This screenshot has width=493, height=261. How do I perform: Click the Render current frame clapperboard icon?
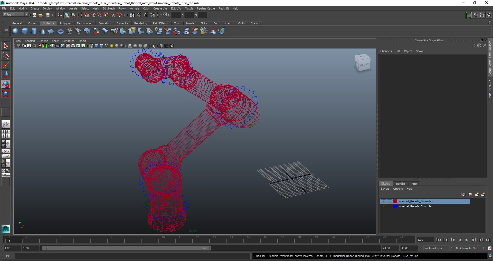click(139, 15)
